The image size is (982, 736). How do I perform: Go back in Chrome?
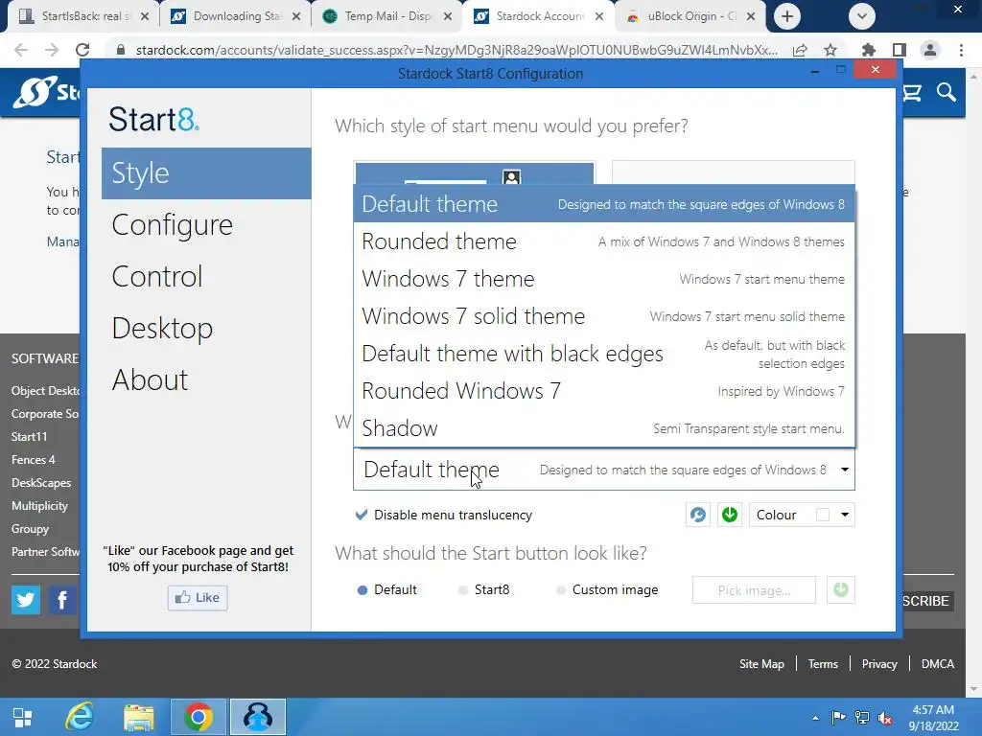[21, 50]
